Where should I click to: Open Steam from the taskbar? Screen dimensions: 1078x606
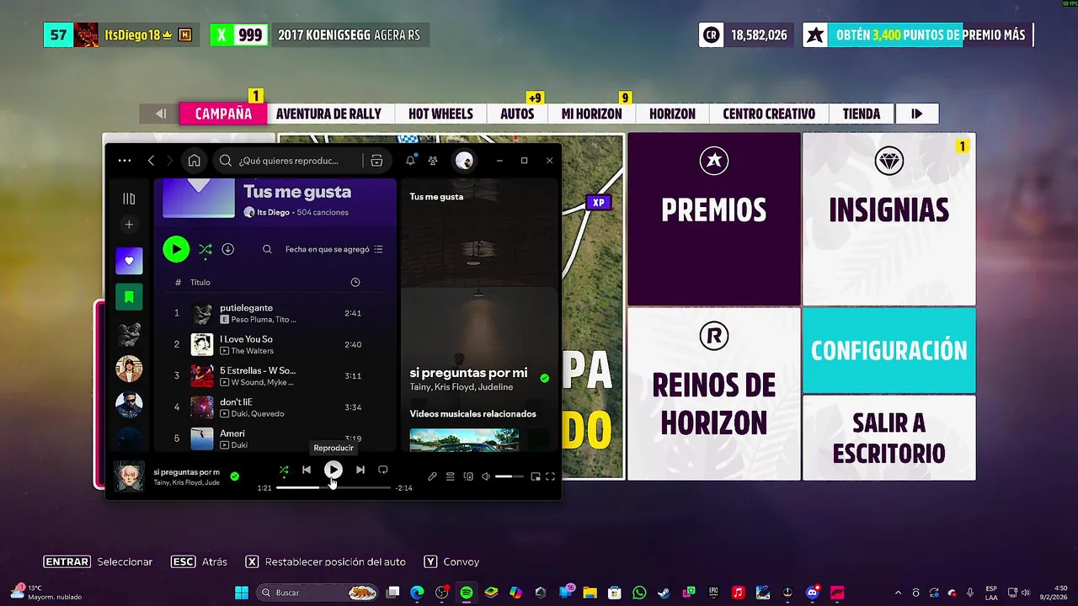(664, 593)
